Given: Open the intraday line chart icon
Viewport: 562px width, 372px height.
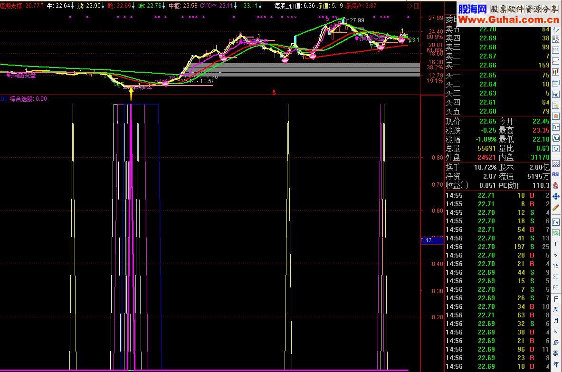Looking at the screenshot, I should 555,61.
